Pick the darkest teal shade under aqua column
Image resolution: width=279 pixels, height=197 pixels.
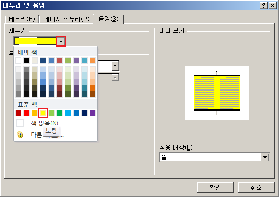click(85, 94)
